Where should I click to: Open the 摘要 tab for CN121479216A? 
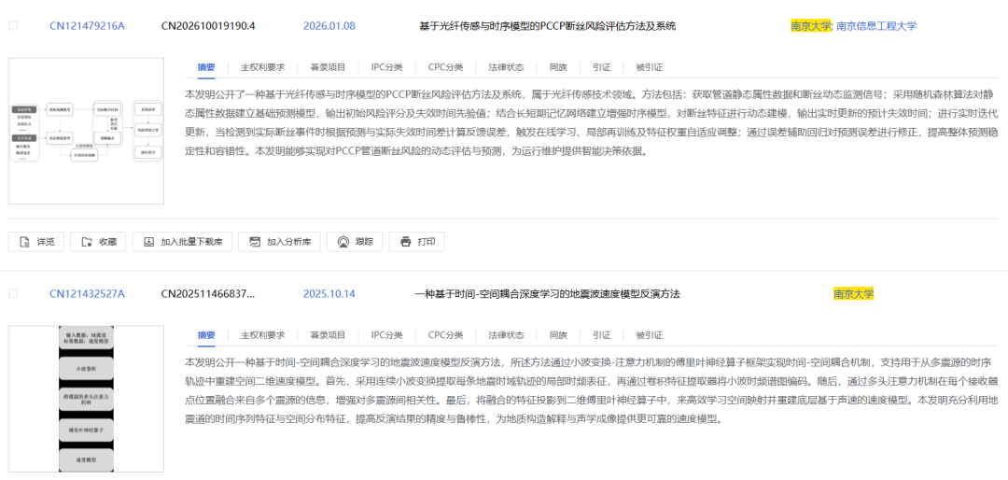coord(205,67)
